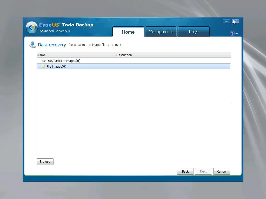Image resolution: width=266 pixels, height=199 pixels.
Task: Click the Data recovery icon
Action: tap(32, 45)
